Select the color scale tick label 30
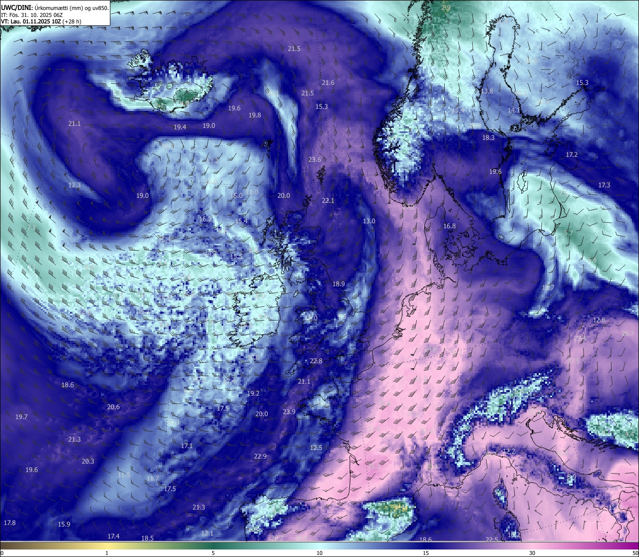Viewport: 639px width, 557px height. 532,553
